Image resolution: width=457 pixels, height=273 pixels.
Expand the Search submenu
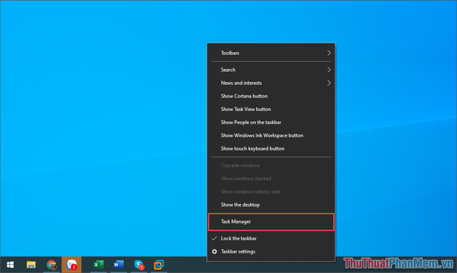[x=271, y=70]
